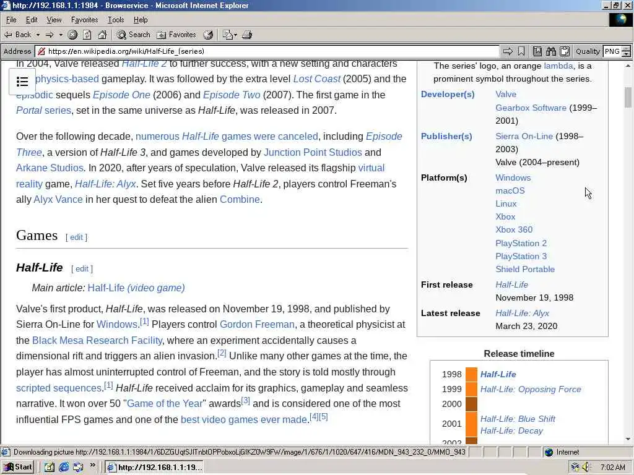The height and width of the screenshot is (475, 634).
Task: Print the page with printer icon
Action: (247, 35)
